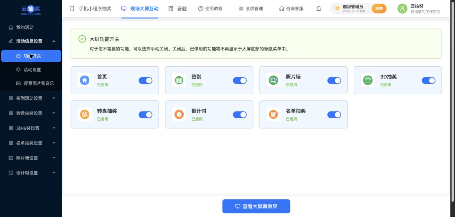This screenshot has height=217, width=455.
Task: Click 已启用 status under 3D抽奖
Action: [386, 85]
